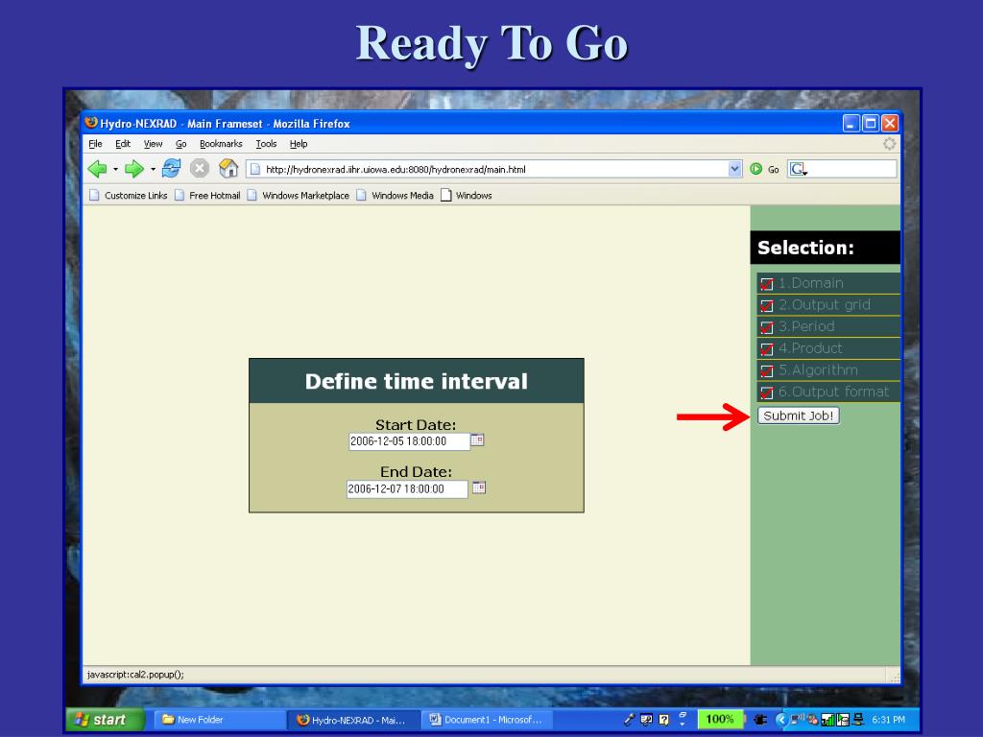This screenshot has height=737, width=983.
Task: Switch to Document1 Microsoft Word taskbar item
Action: tap(487, 720)
